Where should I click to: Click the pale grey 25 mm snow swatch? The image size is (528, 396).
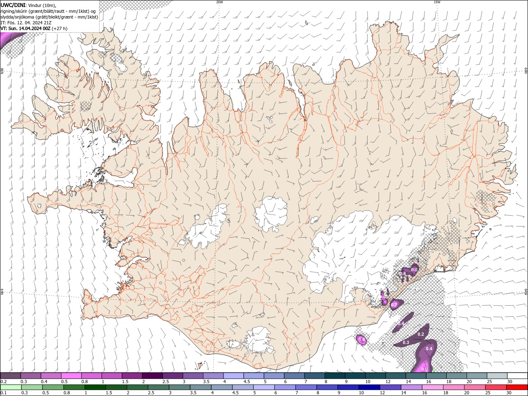tap(497, 376)
